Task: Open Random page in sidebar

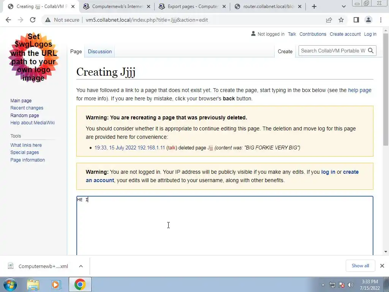Action: [x=25, y=116]
